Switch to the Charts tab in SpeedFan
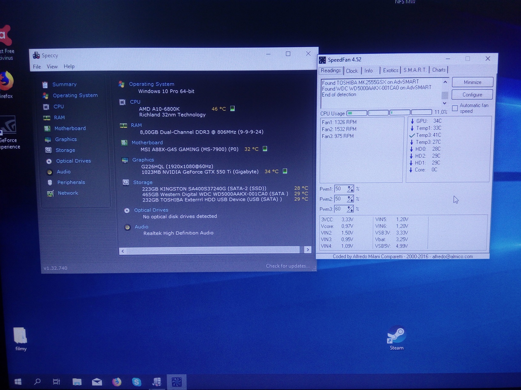The height and width of the screenshot is (390, 521). [x=439, y=70]
